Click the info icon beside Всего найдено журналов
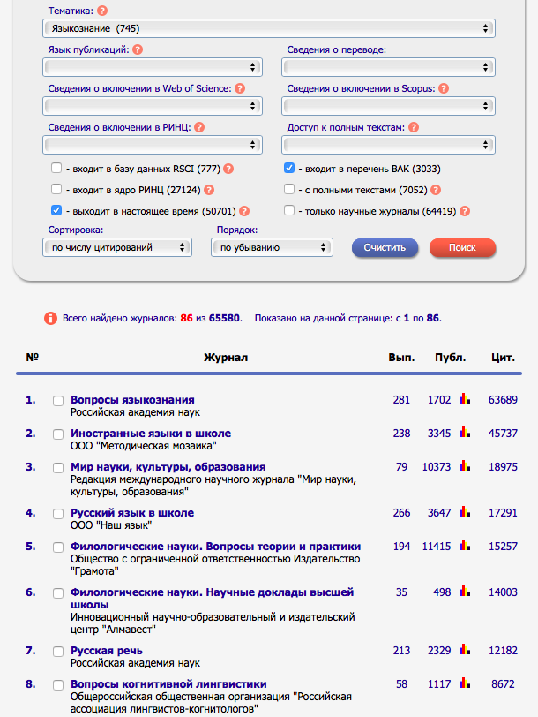538x717 pixels. click(50, 318)
